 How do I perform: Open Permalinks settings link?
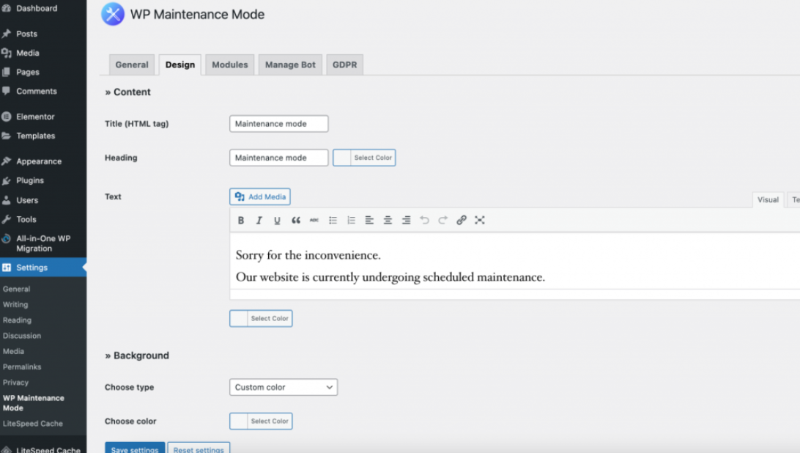[x=22, y=367]
